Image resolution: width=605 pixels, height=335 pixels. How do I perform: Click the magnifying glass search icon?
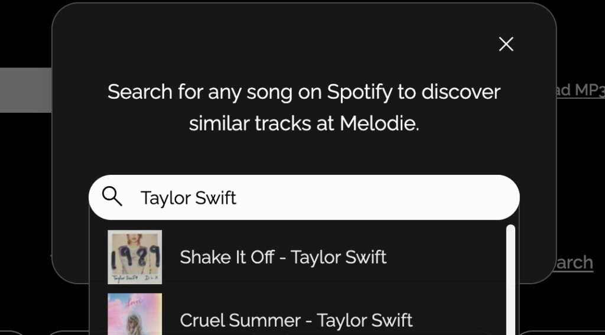click(112, 197)
